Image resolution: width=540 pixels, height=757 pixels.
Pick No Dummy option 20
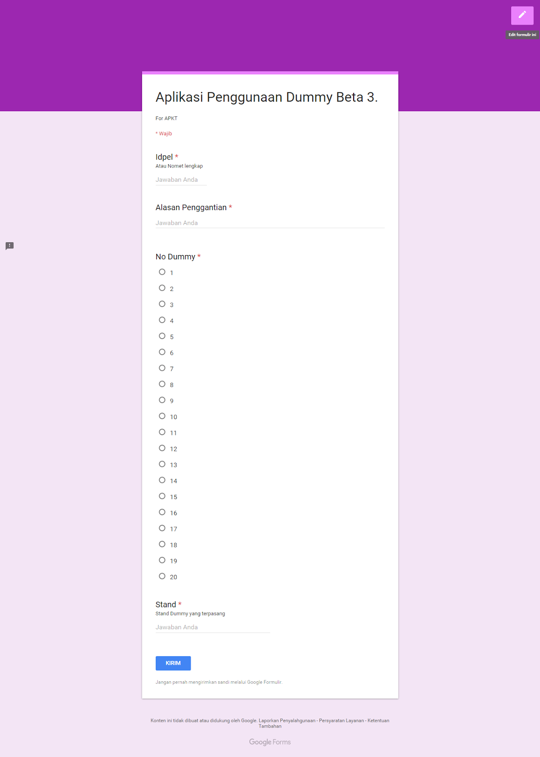click(162, 576)
